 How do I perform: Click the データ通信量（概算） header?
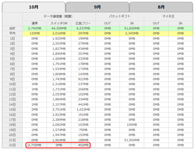(x=59, y=16)
